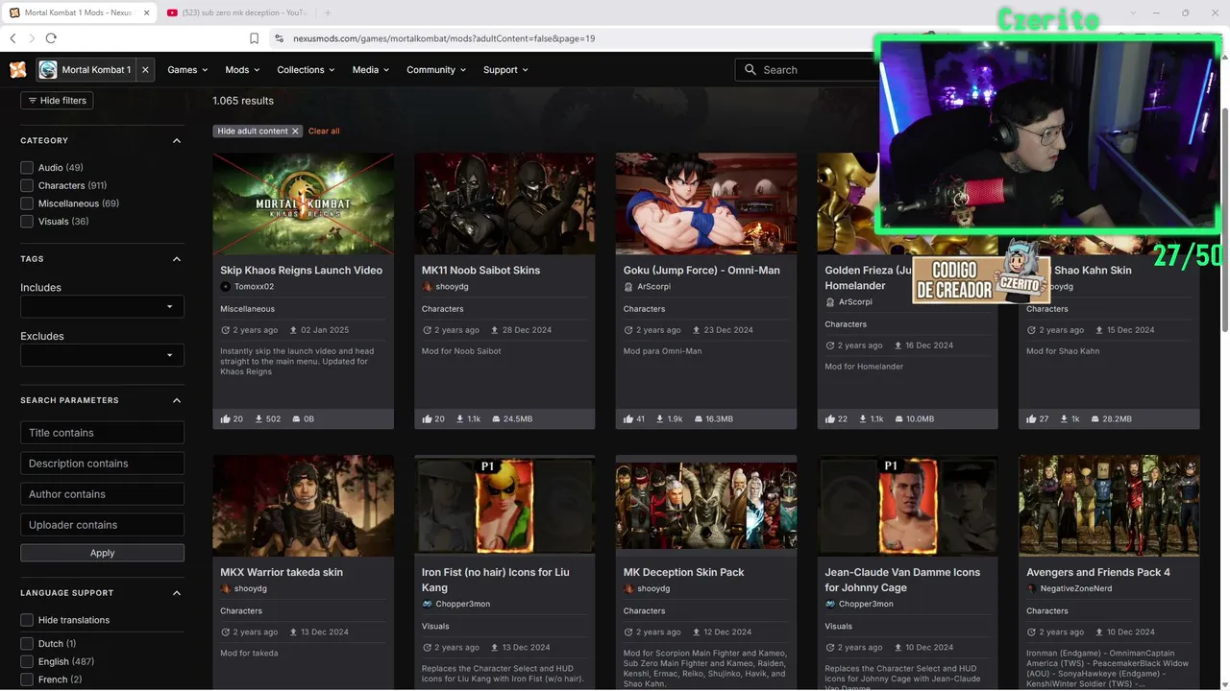The height and width of the screenshot is (691, 1230).
Task: Click ArScorpi avatar on Goku card
Action: (628, 287)
